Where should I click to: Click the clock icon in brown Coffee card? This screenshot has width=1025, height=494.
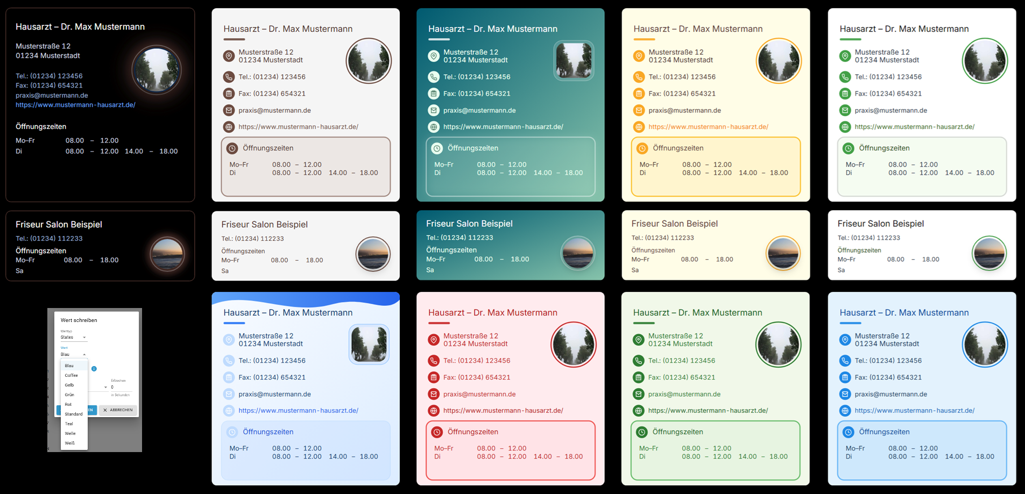(232, 148)
